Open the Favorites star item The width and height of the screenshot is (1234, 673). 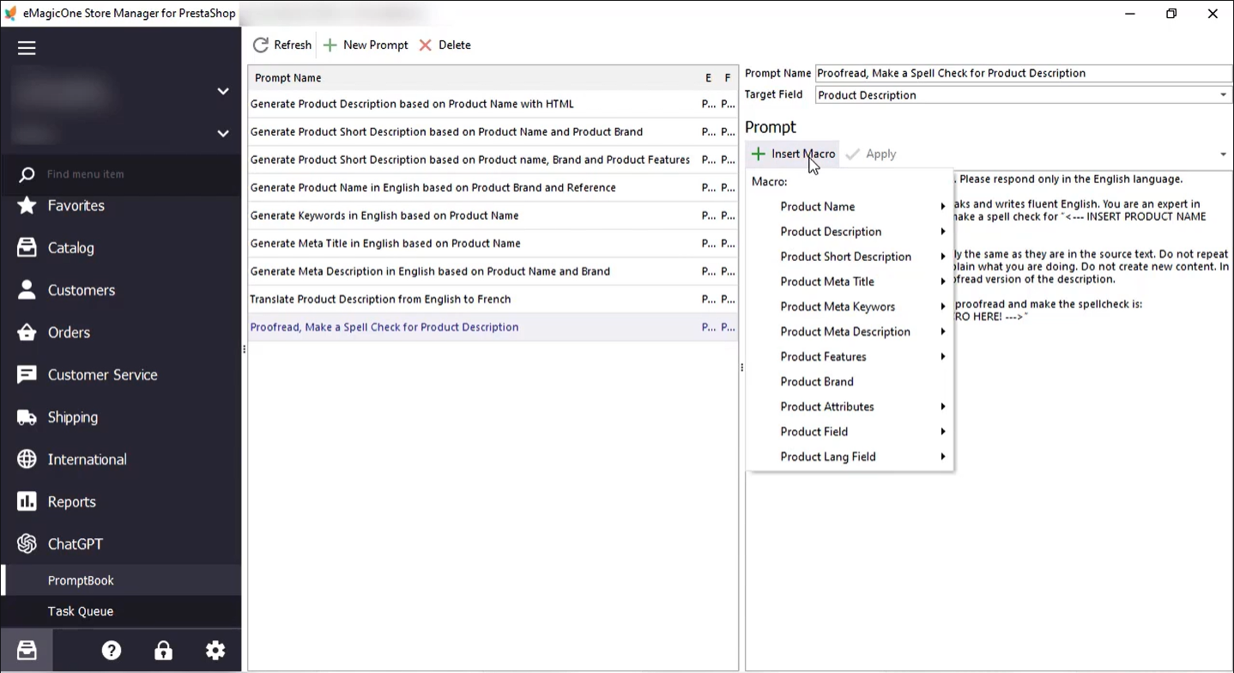(74, 205)
